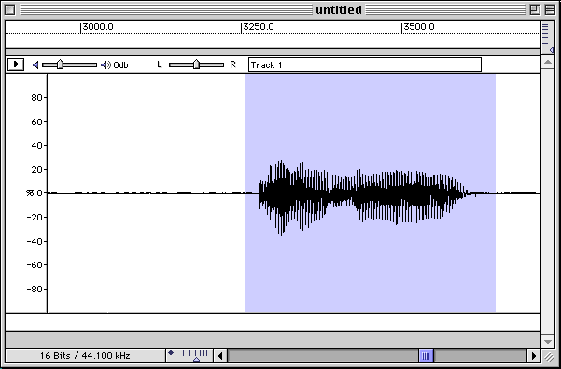Viewport: 561px width, 369px height.
Task: Click the vertical scroll up arrow
Action: [x=548, y=63]
